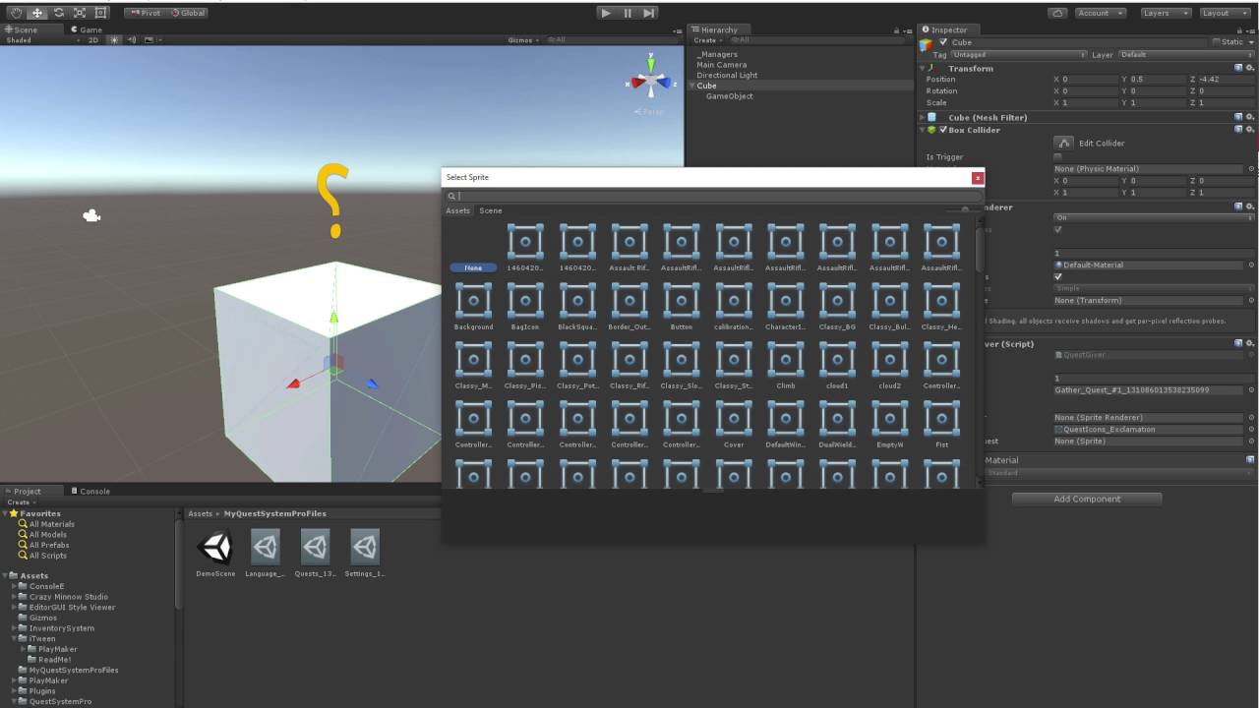Open the cloud services icon

[1057, 13]
